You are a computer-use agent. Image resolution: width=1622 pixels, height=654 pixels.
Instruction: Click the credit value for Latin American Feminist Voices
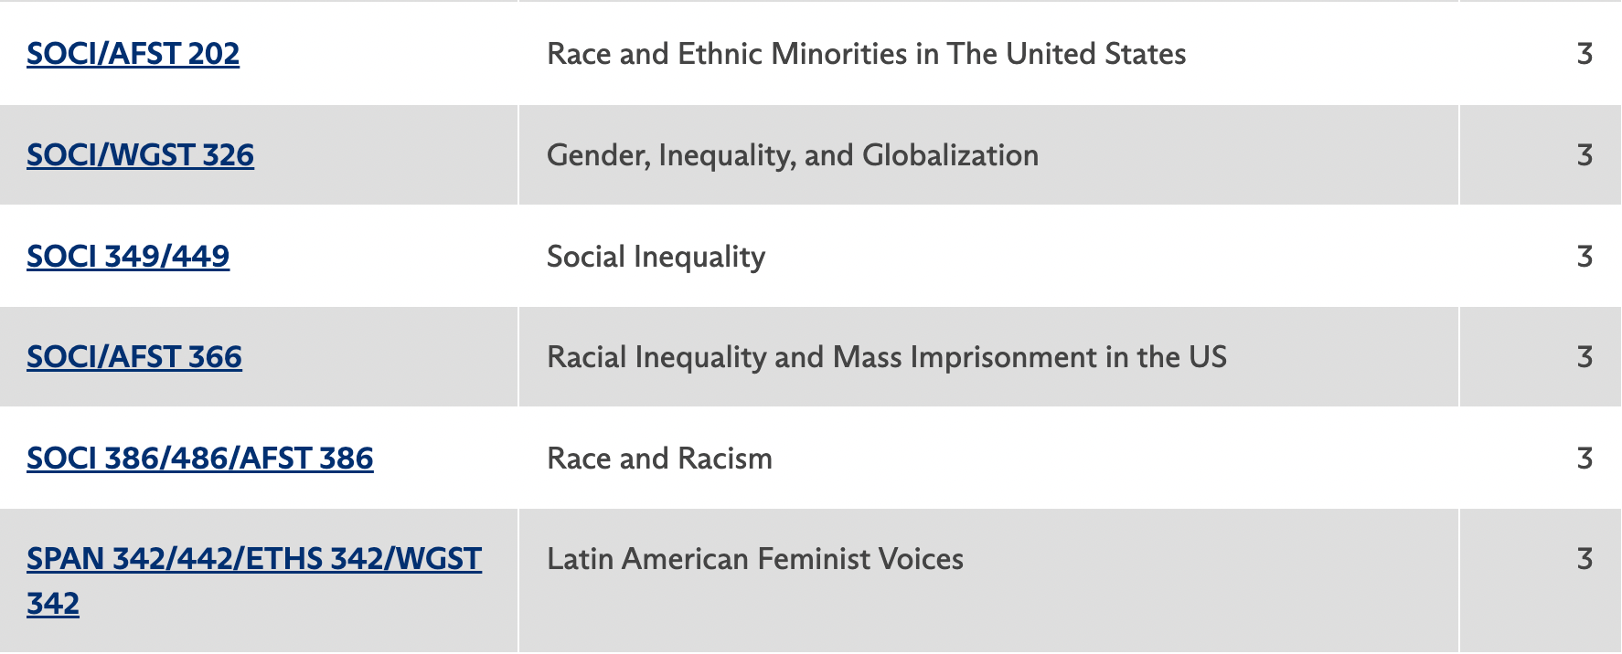(1585, 559)
